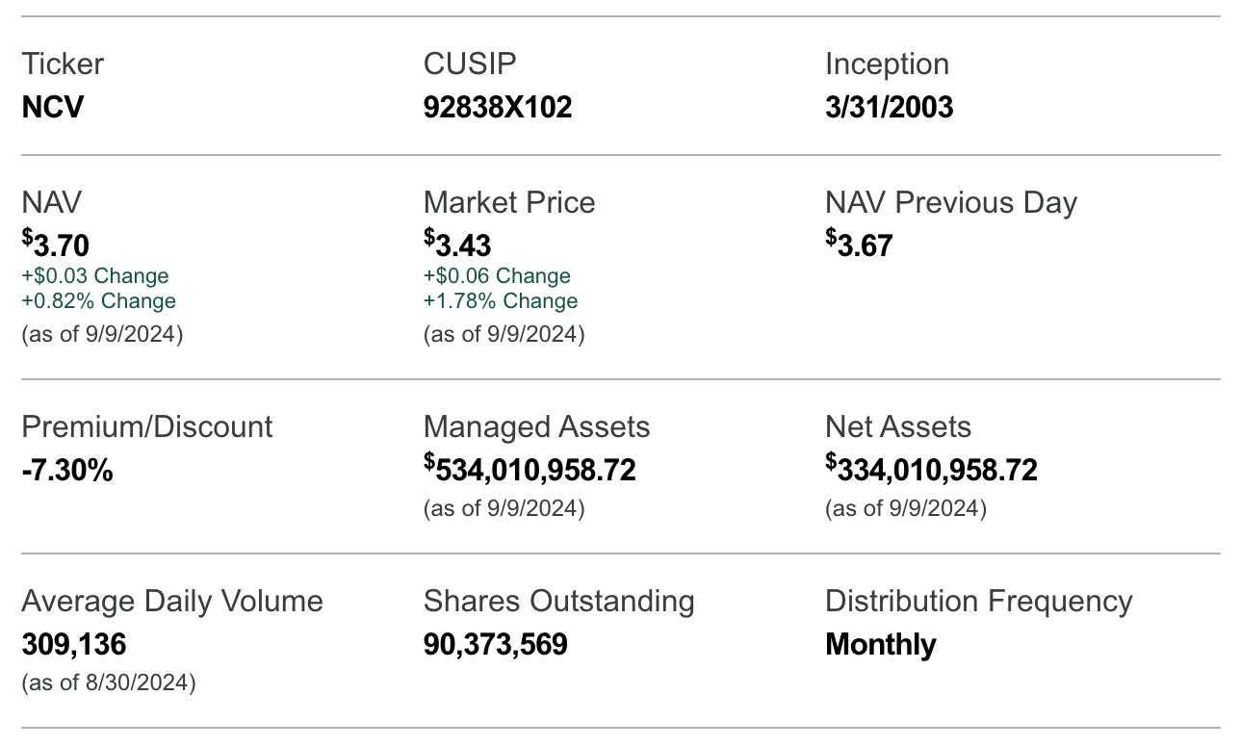This screenshot has width=1240, height=747.
Task: Click the as of 8/30/2024 date note
Action: pyautogui.click(x=109, y=683)
